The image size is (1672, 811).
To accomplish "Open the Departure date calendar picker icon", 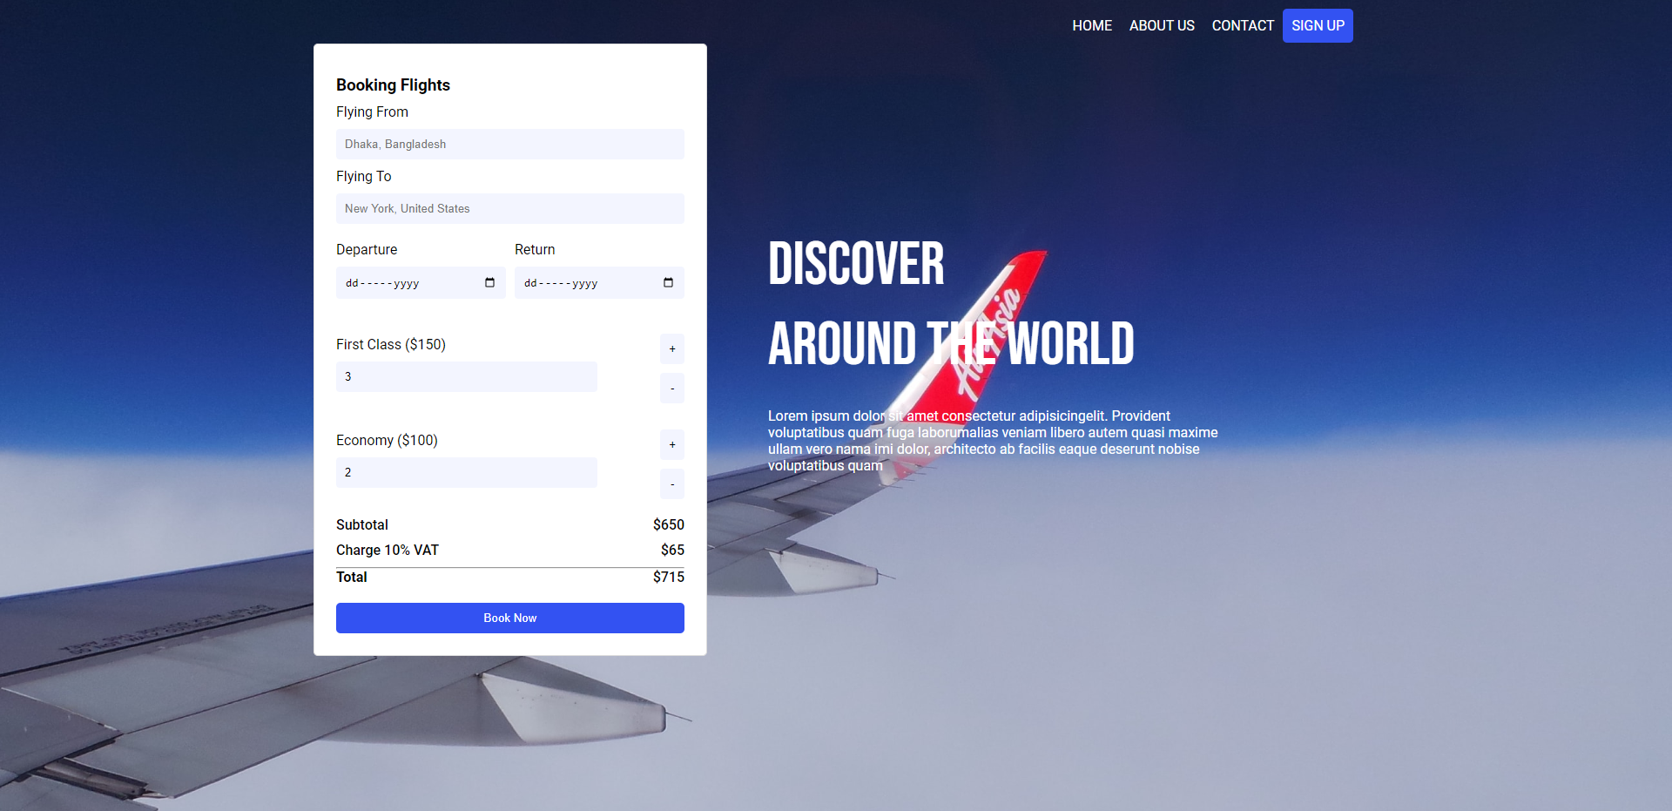I will pyautogui.click(x=489, y=282).
